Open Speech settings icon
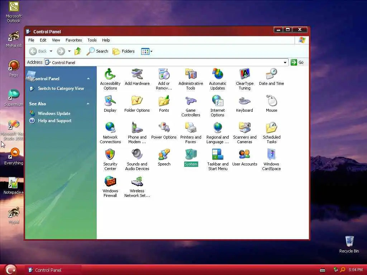This screenshot has height=275, width=367. [164, 158]
